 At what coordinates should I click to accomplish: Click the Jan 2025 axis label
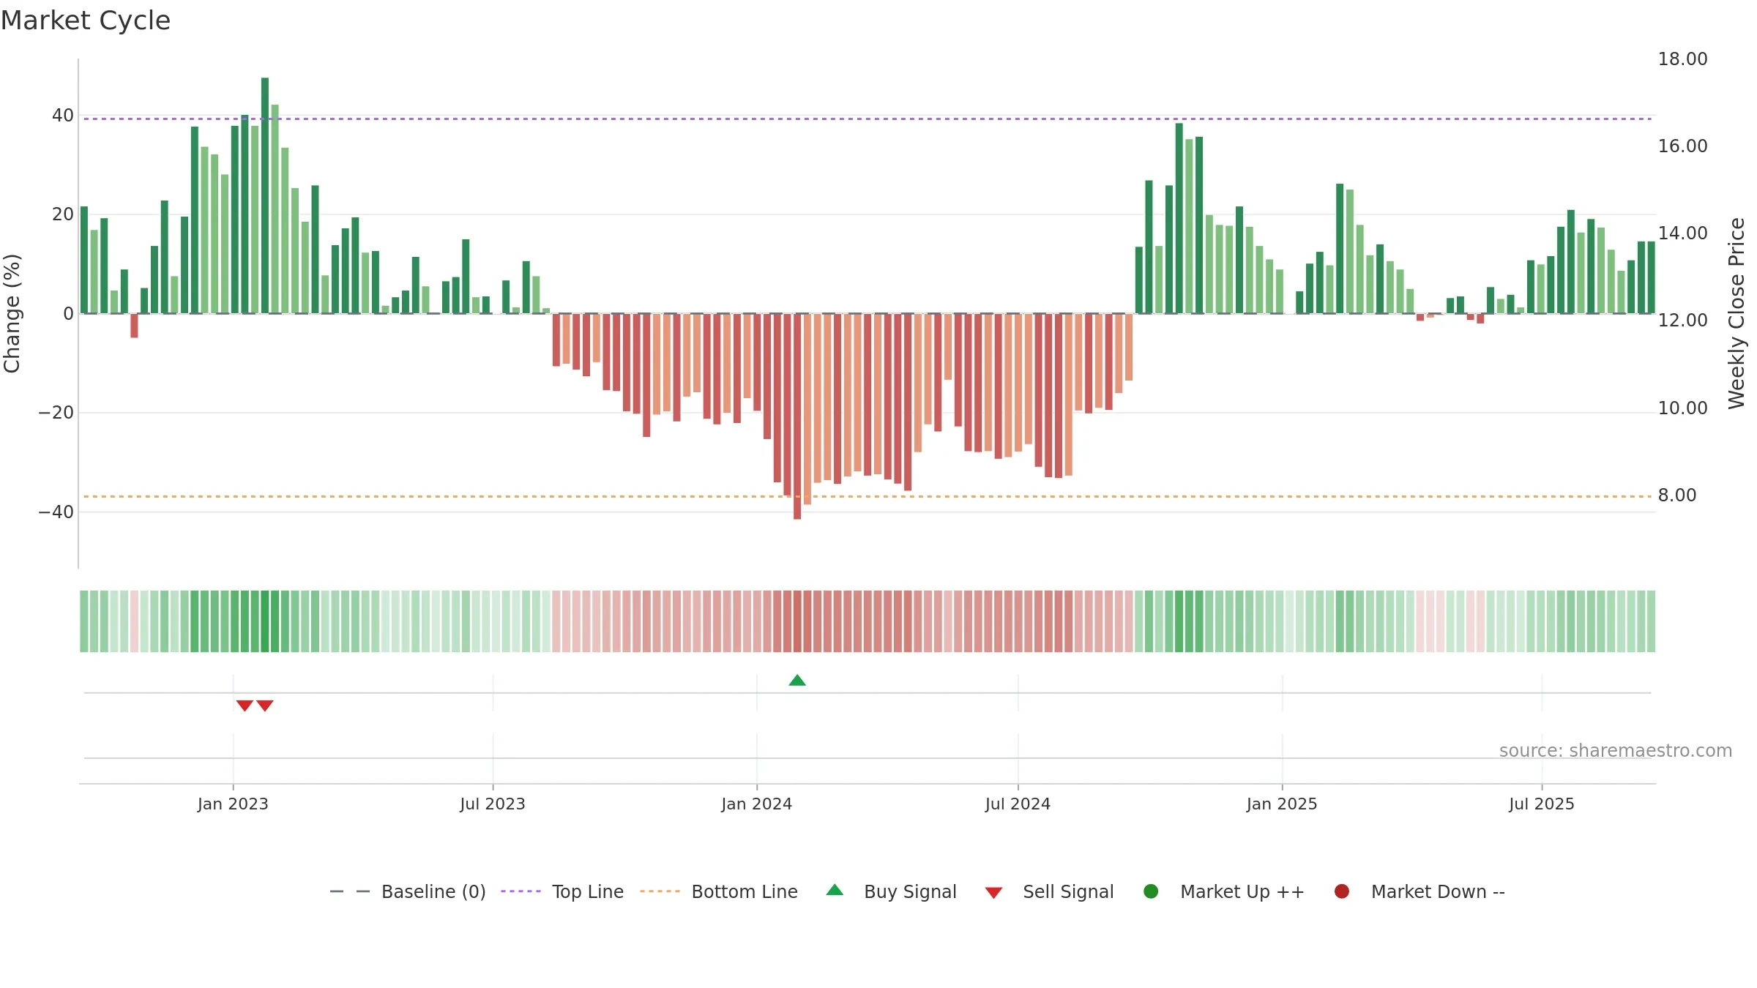[1282, 804]
